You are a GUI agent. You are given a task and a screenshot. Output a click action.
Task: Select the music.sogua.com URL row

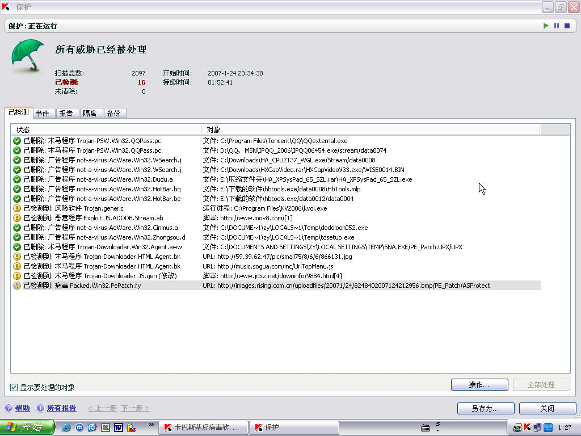coord(276,266)
